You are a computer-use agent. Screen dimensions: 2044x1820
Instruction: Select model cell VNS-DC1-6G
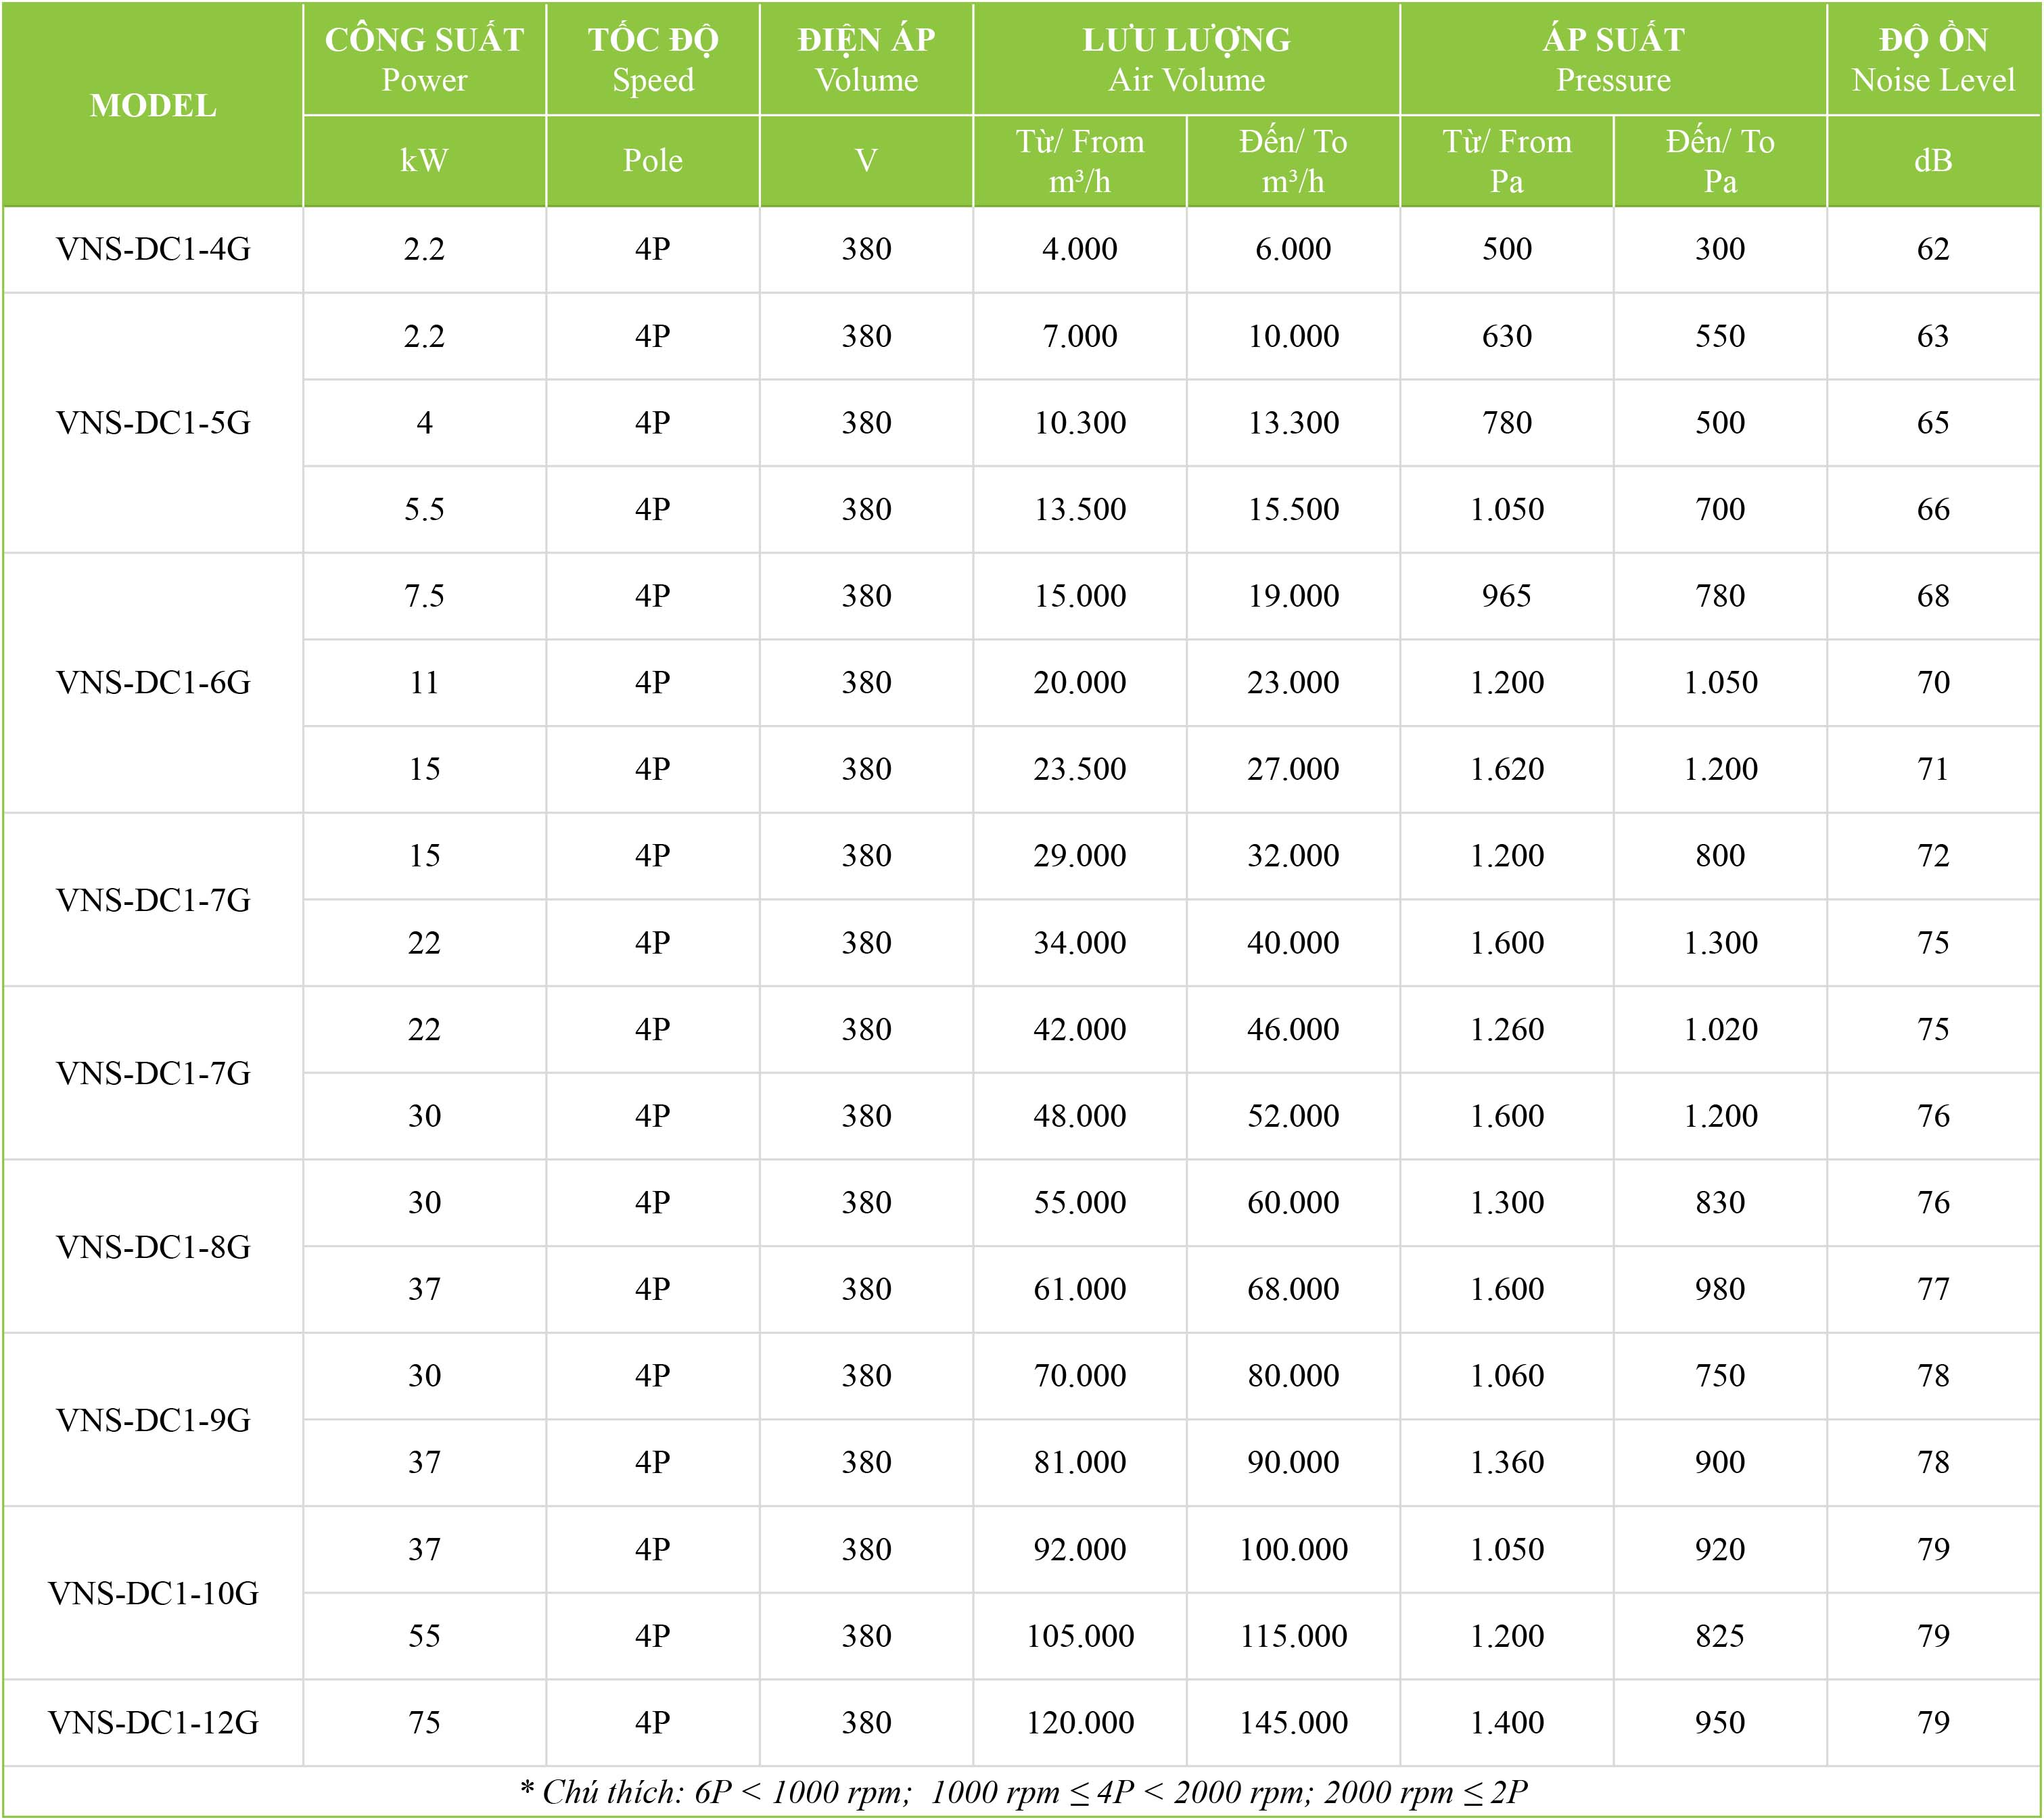[x=153, y=683]
